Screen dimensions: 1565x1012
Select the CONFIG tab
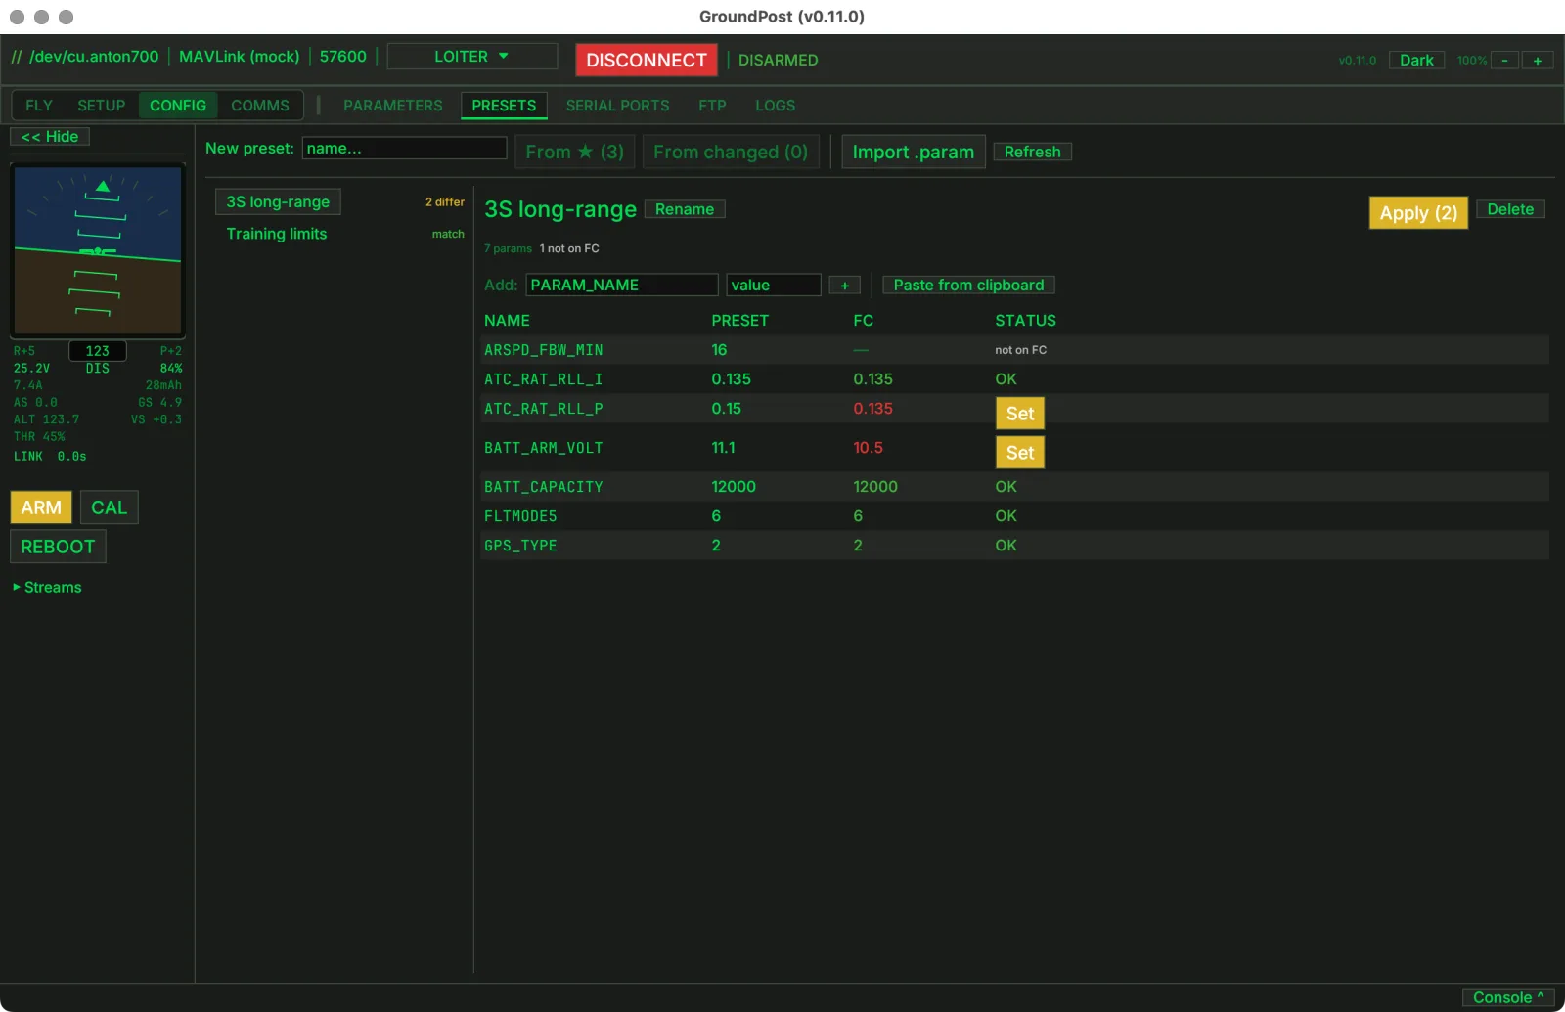178,106
